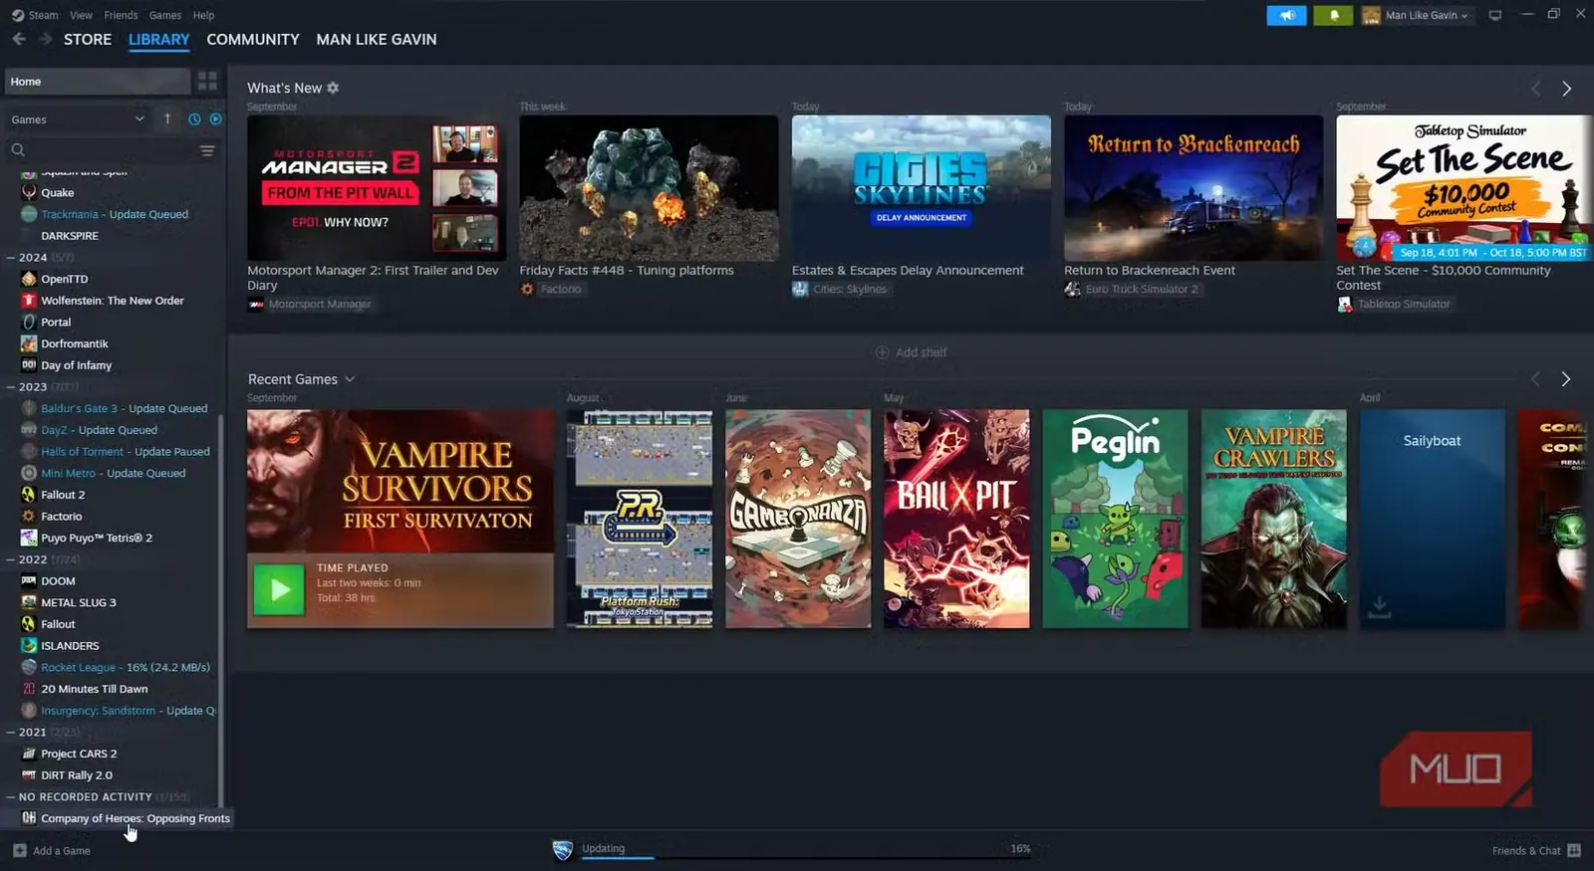This screenshot has width=1594, height=871.
Task: Click Add shelf
Action: [x=911, y=352]
